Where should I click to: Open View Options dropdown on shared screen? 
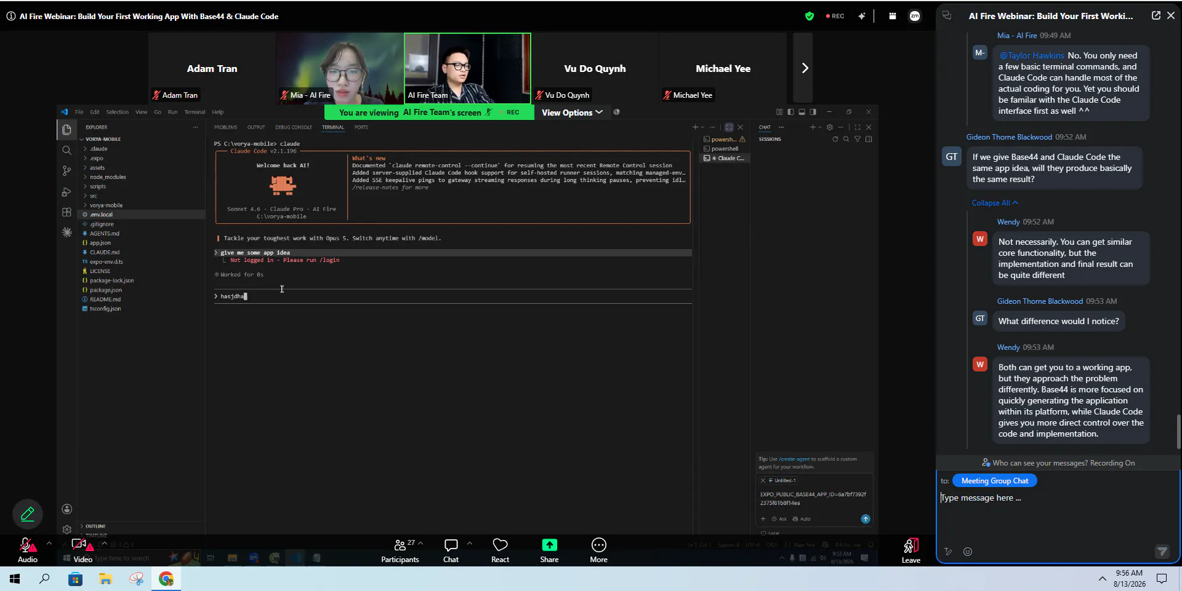pos(572,113)
